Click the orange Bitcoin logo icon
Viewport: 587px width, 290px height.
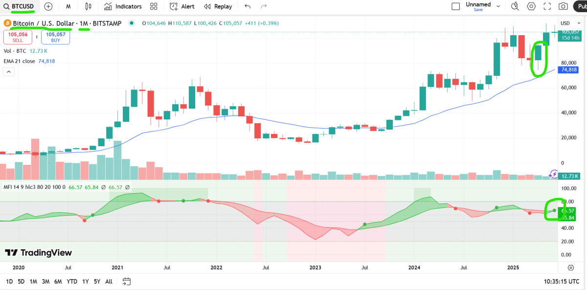pyautogui.click(x=7, y=23)
